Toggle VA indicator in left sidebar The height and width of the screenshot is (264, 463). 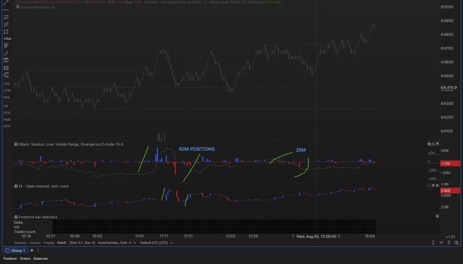click(5, 106)
